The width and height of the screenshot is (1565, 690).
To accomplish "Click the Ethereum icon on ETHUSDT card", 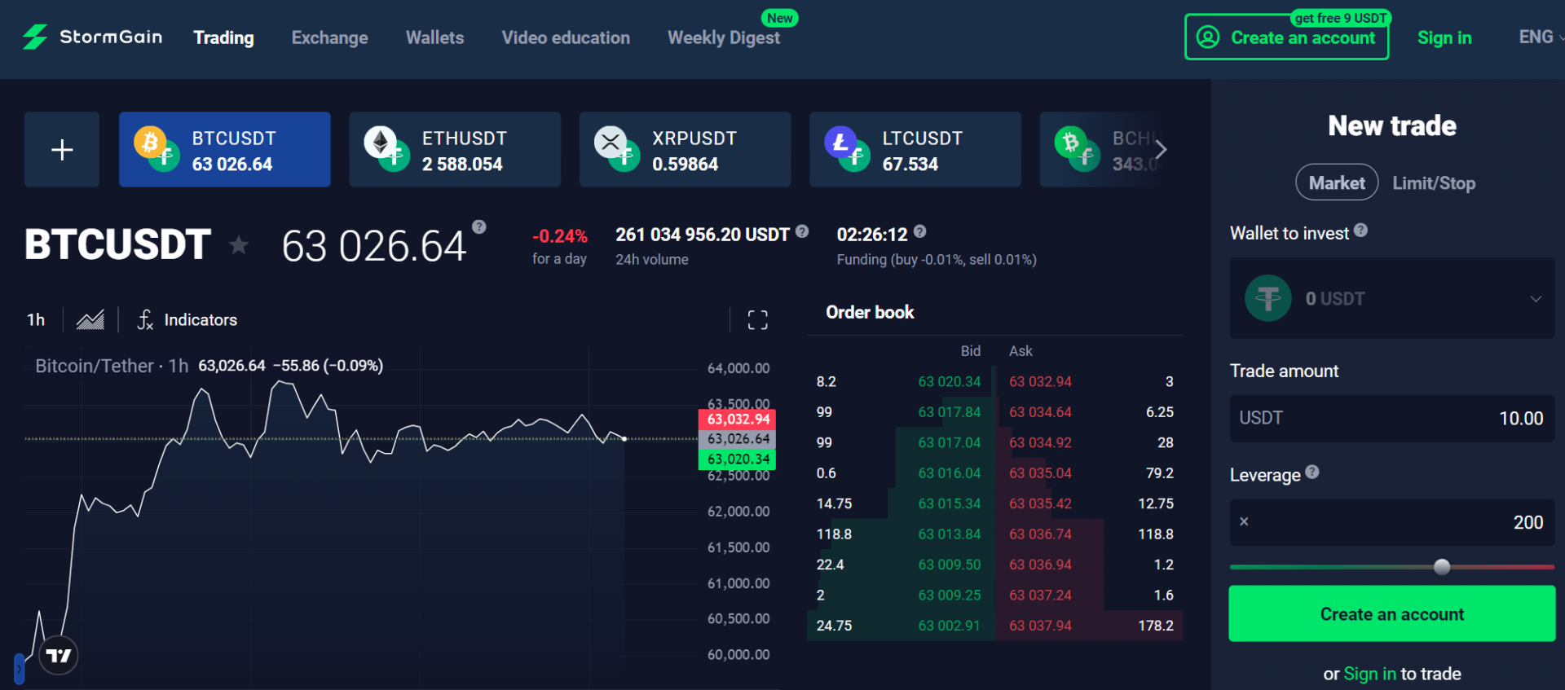I will (380, 143).
